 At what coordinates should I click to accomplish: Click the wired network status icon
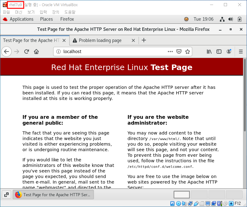pyautogui.click(x=222, y=19)
